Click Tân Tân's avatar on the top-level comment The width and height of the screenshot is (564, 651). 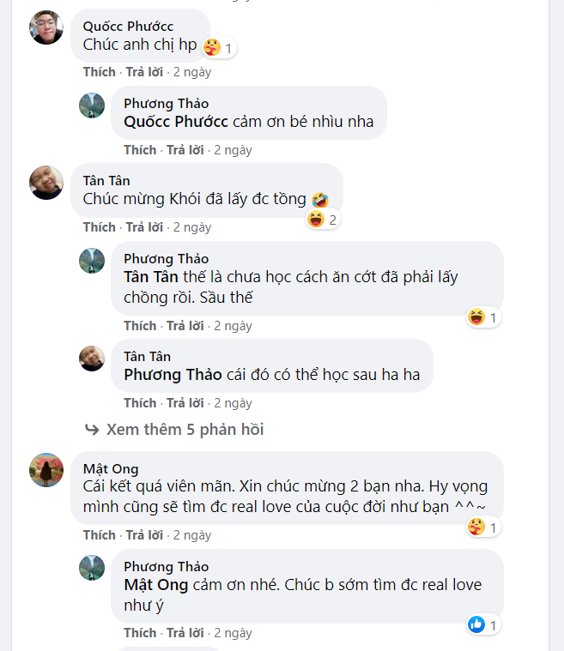pos(46,182)
